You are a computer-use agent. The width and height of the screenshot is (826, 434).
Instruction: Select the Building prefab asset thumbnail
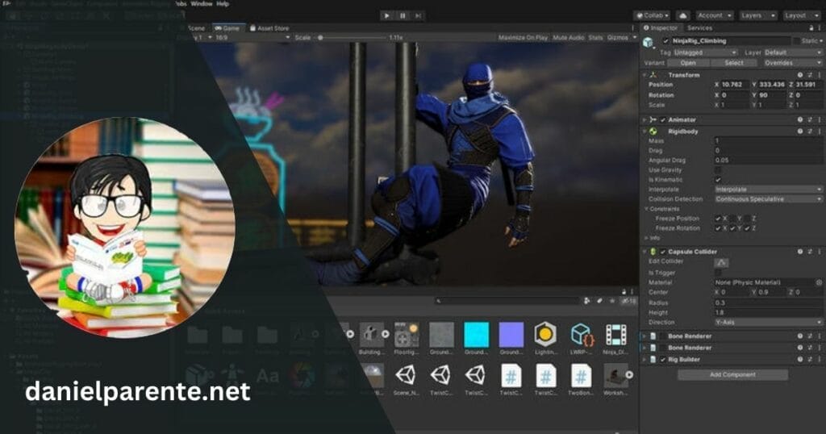tap(371, 334)
